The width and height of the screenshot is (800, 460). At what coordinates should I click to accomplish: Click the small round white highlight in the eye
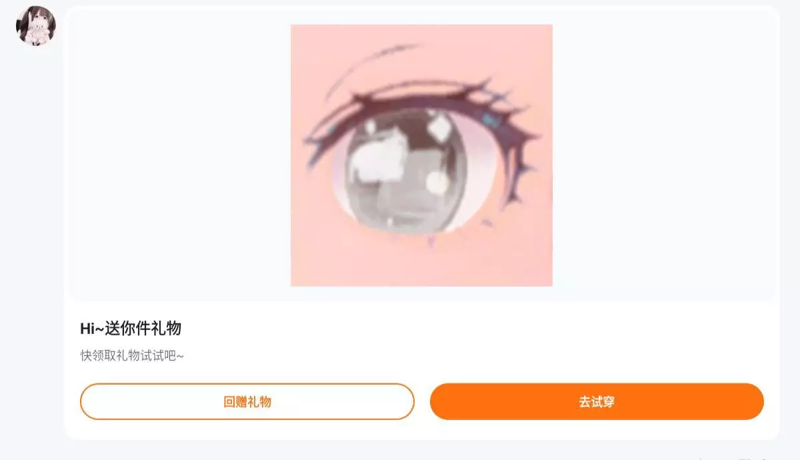pyautogui.click(x=437, y=181)
